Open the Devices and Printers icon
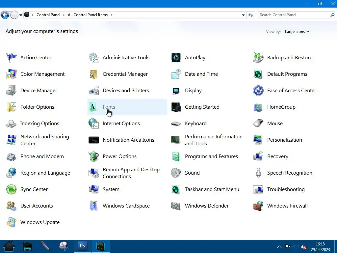Image resolution: width=337 pixels, height=253 pixels. pyautogui.click(x=94, y=91)
